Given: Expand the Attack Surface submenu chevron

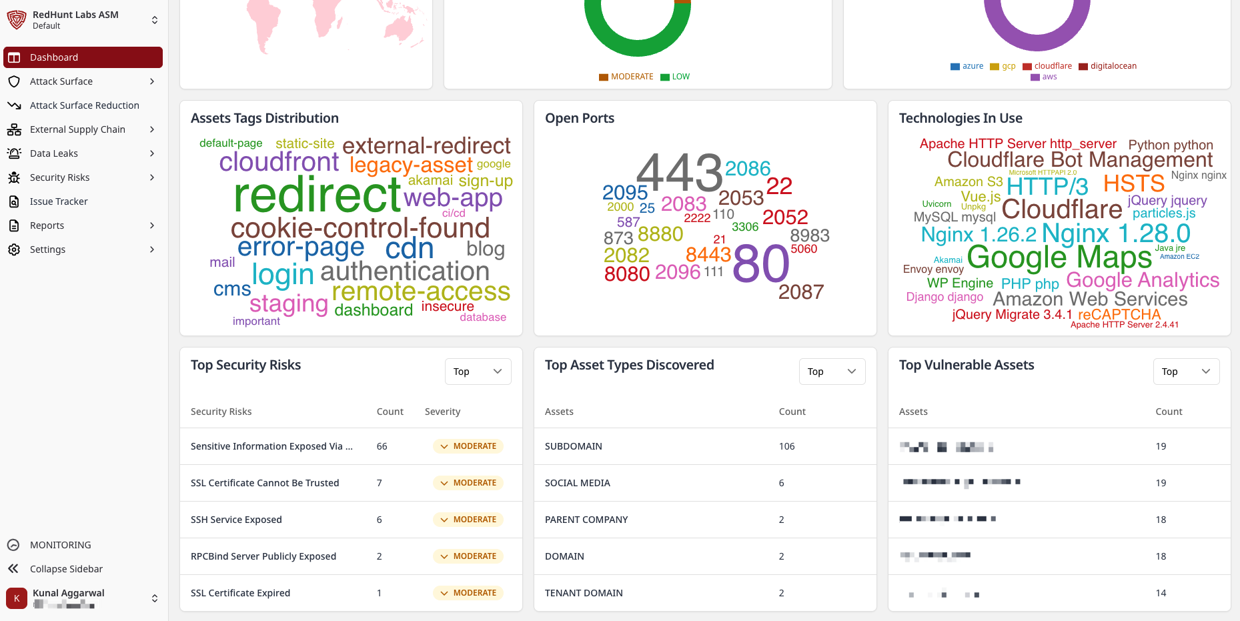Looking at the screenshot, I should (152, 81).
